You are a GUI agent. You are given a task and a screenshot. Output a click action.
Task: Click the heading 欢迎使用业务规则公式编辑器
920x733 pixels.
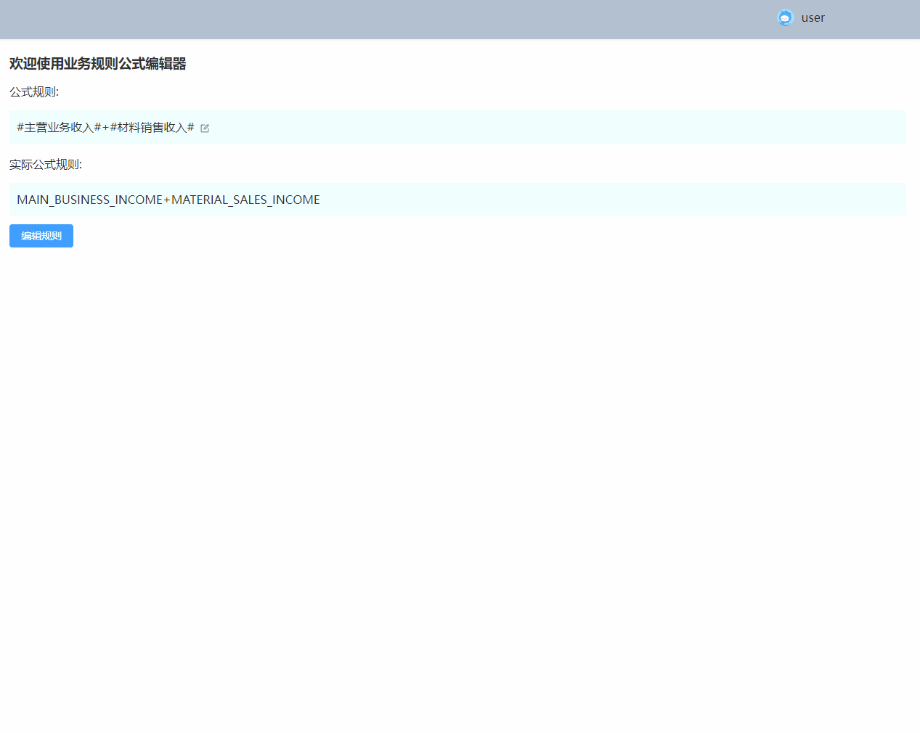[98, 64]
